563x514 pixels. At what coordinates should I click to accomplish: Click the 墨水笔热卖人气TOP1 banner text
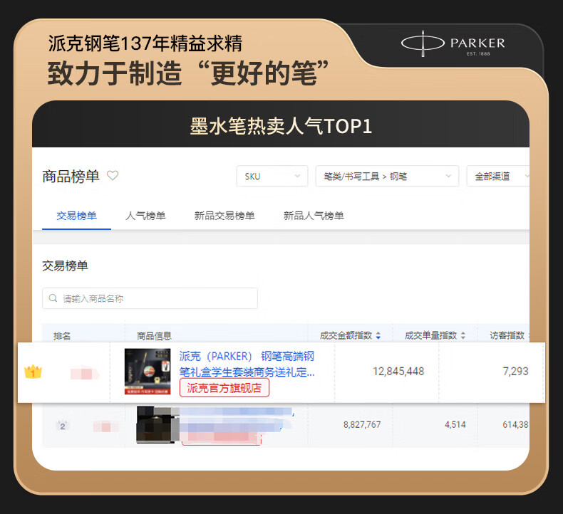281,126
